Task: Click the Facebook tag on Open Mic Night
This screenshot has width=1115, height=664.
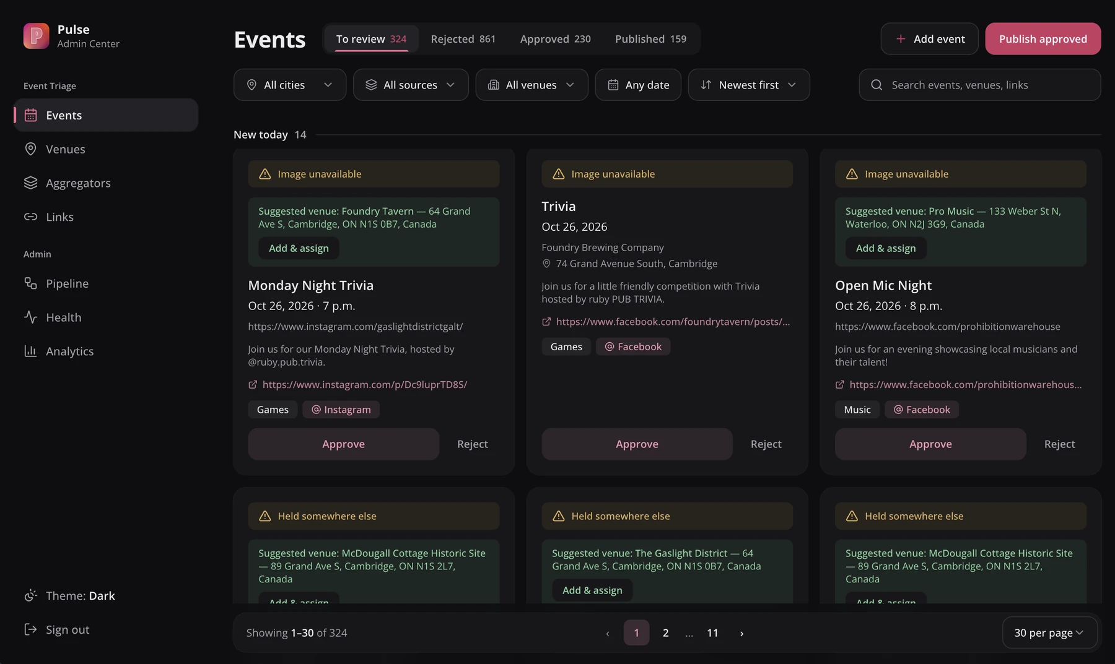Action: (922, 410)
